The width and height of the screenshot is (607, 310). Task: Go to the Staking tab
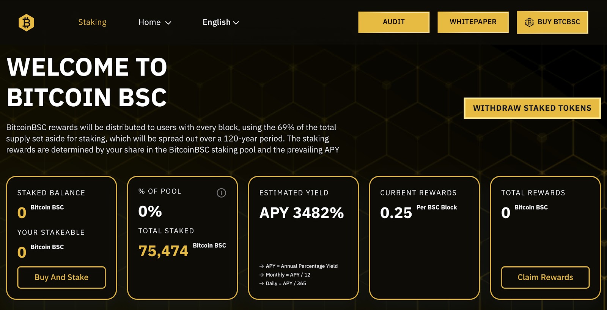[x=92, y=22]
